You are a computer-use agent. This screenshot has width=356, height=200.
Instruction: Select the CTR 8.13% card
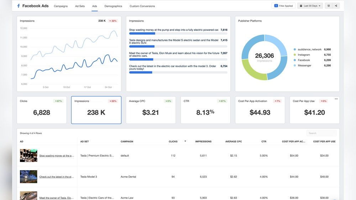click(205, 110)
